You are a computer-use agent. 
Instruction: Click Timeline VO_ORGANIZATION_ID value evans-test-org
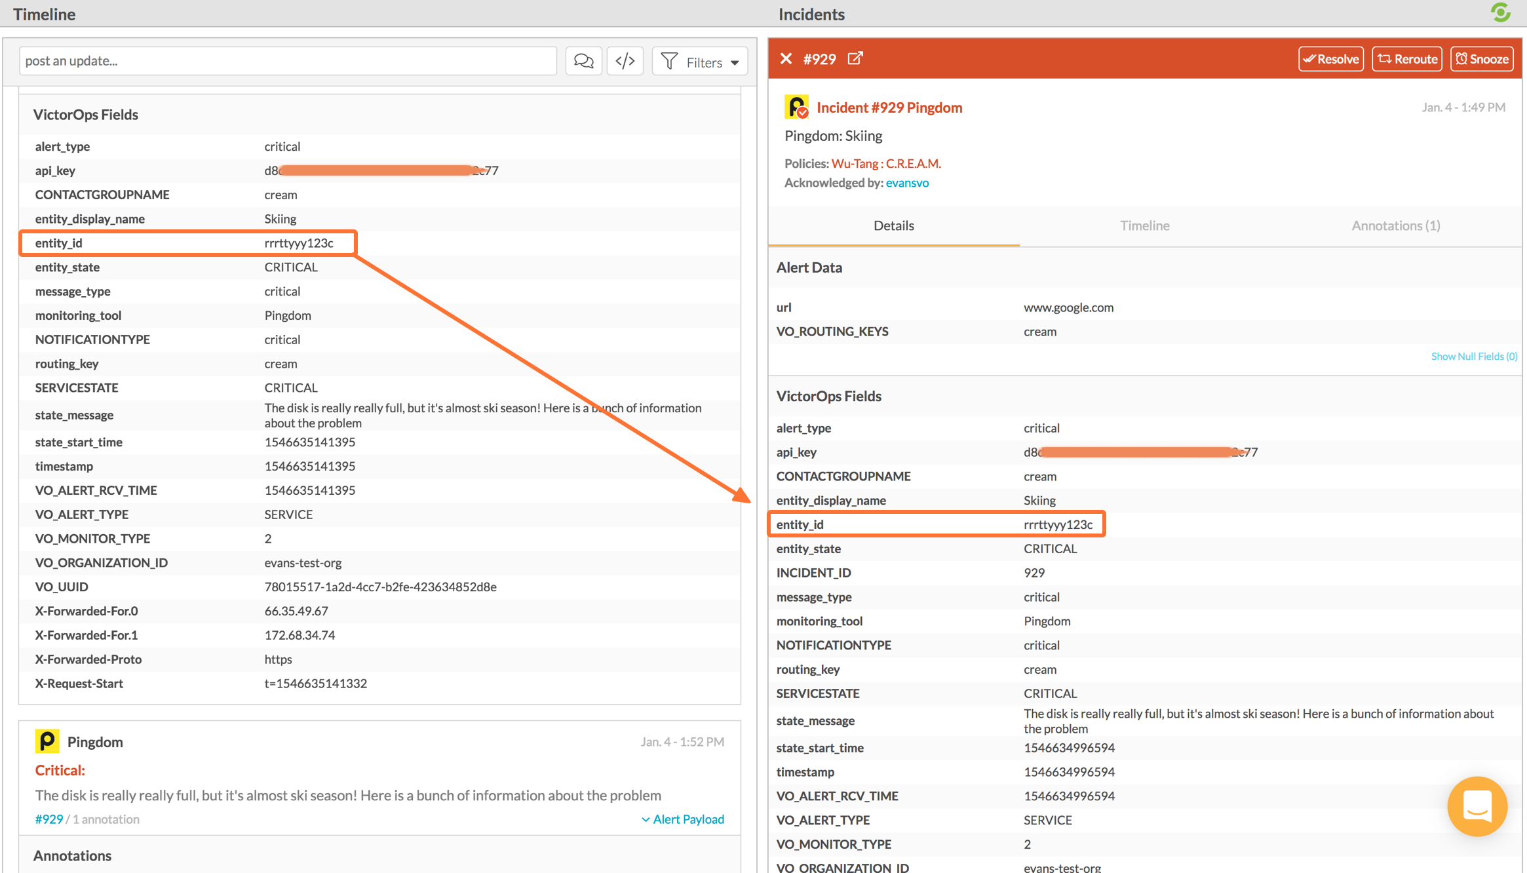tap(303, 562)
